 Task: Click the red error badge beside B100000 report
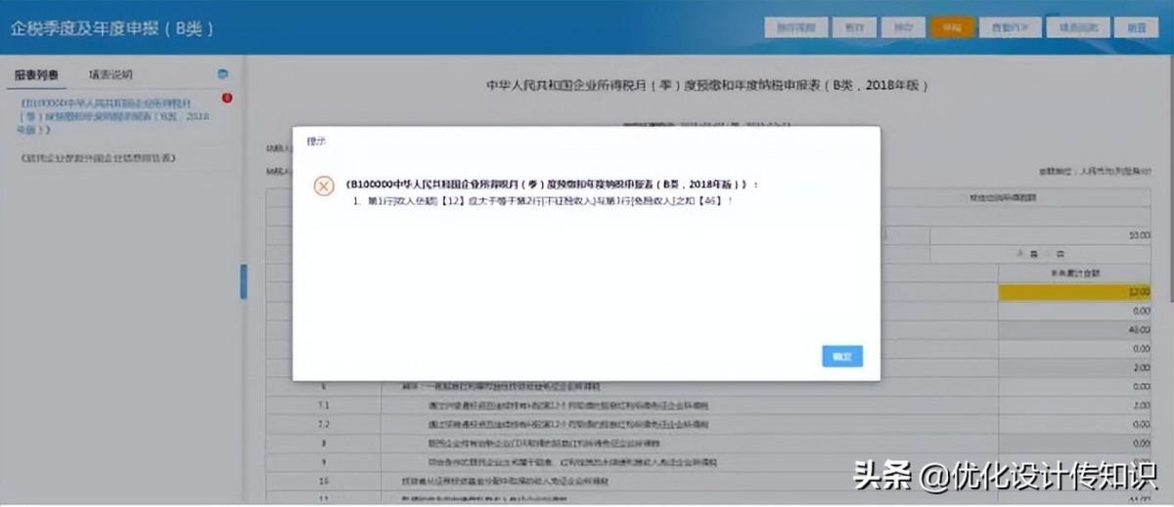click(x=227, y=98)
